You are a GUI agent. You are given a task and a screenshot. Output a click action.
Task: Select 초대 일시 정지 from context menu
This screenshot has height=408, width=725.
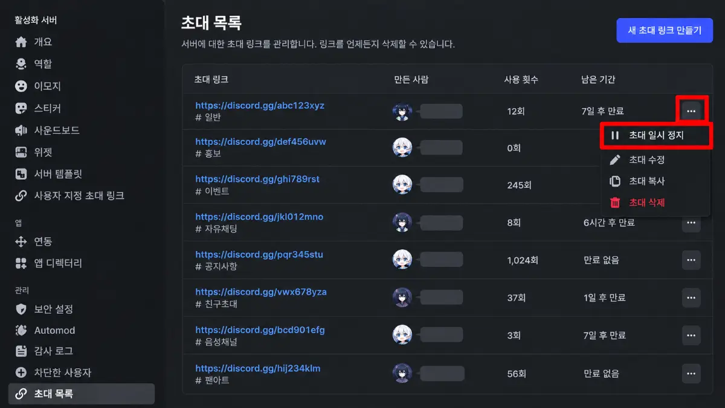pyautogui.click(x=656, y=136)
